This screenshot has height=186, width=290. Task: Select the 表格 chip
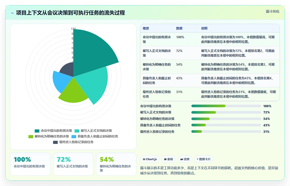tap(169, 159)
